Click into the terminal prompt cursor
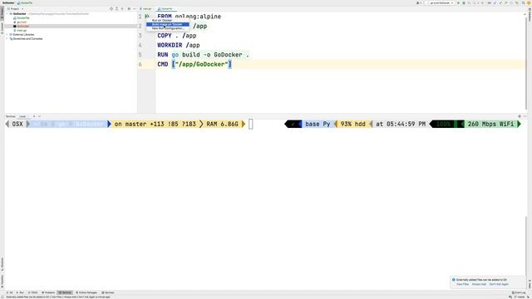Screen dimensions: 532x299 [251, 124]
